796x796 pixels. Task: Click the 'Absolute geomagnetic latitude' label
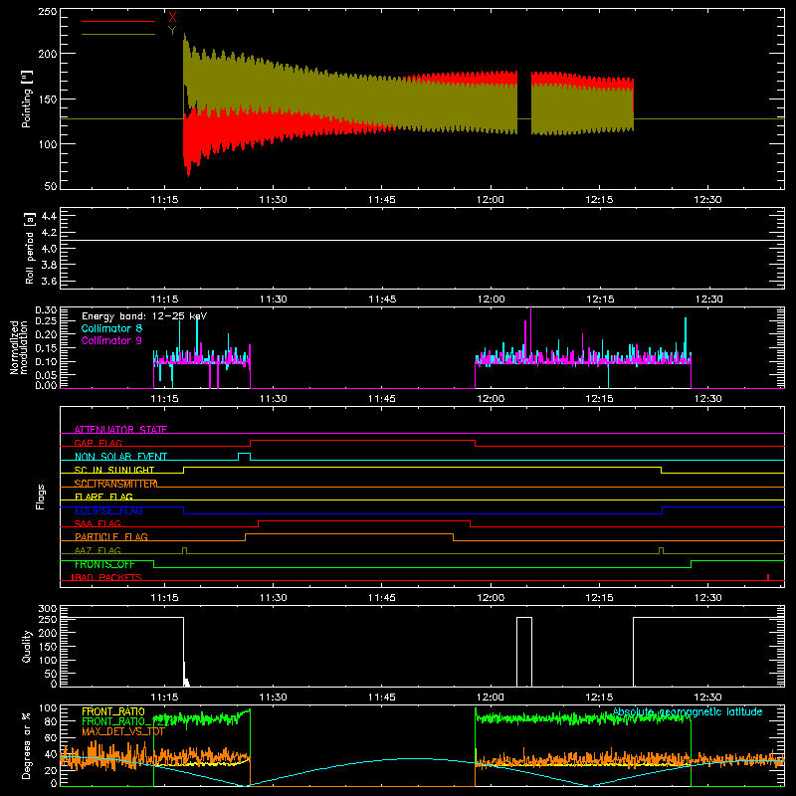point(688,711)
